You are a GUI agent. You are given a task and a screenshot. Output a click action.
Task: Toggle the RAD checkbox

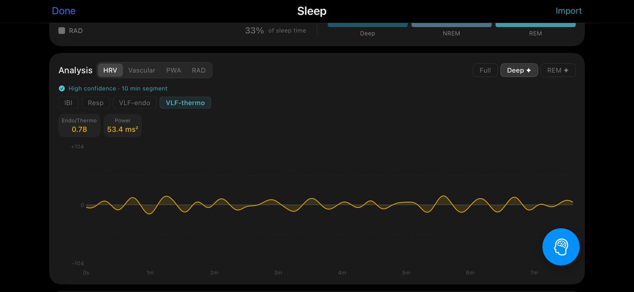[62, 31]
